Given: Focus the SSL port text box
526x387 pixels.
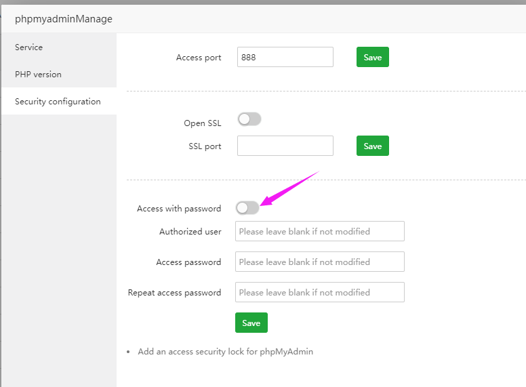Looking at the screenshot, I should pyautogui.click(x=285, y=146).
